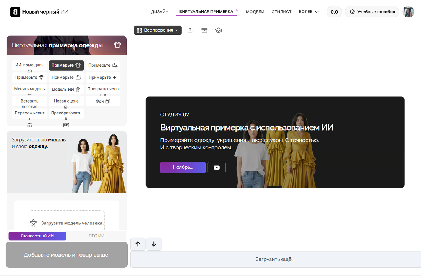The image size is (421, 276).
Task: Open the jewelry try-on tool (diamond icon)
Action: [29, 77]
